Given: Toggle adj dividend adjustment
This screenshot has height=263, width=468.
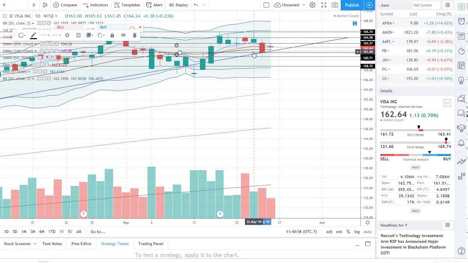Looking at the screenshot, I should coord(329,232).
